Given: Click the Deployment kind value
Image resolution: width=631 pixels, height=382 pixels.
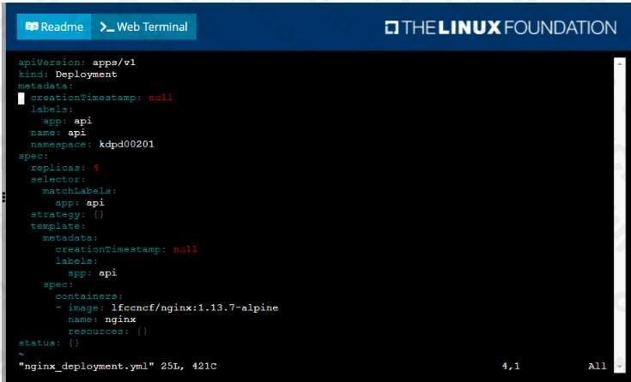Looking at the screenshot, I should [x=86, y=75].
